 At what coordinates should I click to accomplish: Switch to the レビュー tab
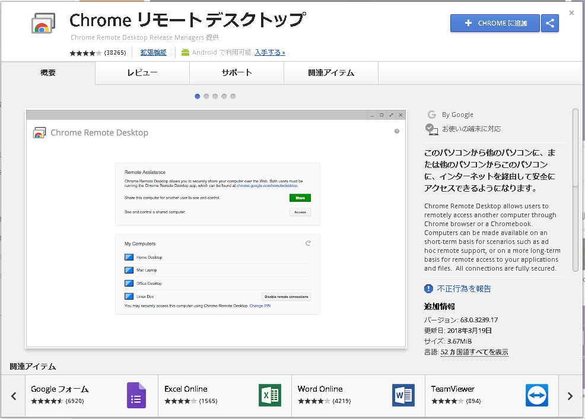pos(142,73)
